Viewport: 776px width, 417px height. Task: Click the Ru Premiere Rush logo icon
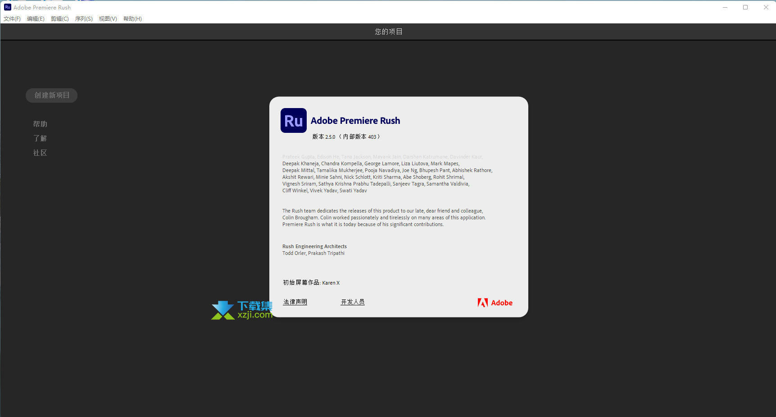[294, 121]
